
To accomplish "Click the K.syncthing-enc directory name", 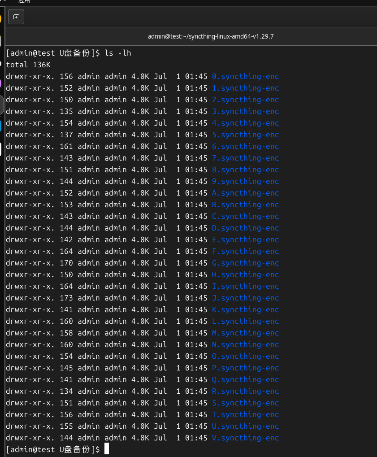I will (245, 309).
